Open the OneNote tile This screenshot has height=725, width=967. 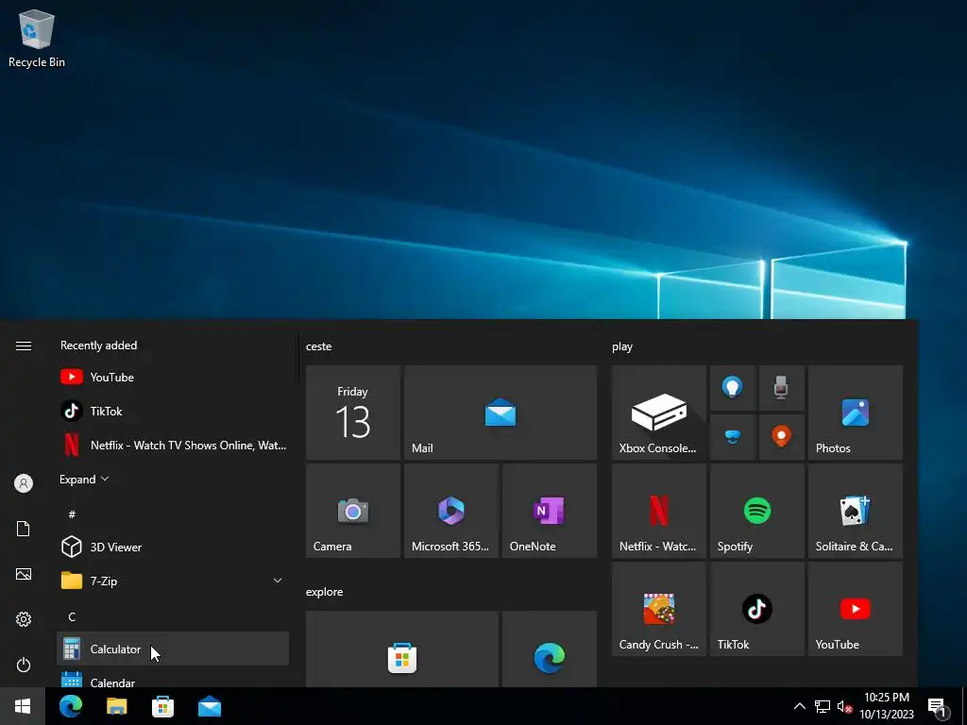550,511
